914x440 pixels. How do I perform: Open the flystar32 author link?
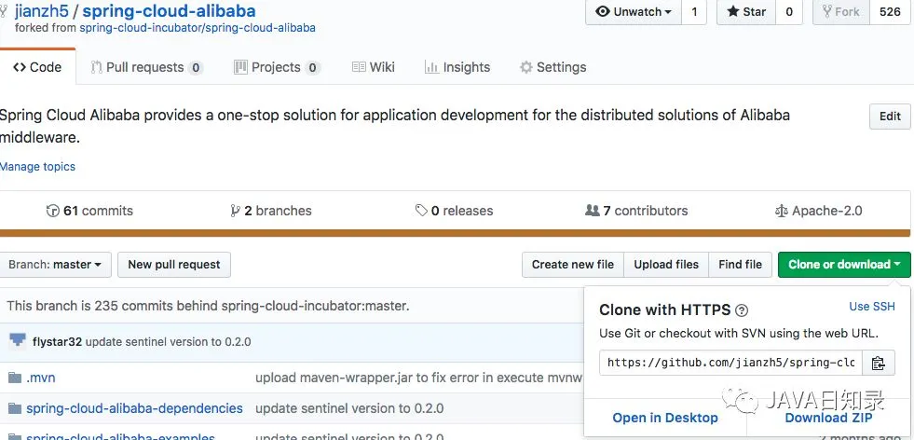pyautogui.click(x=57, y=341)
